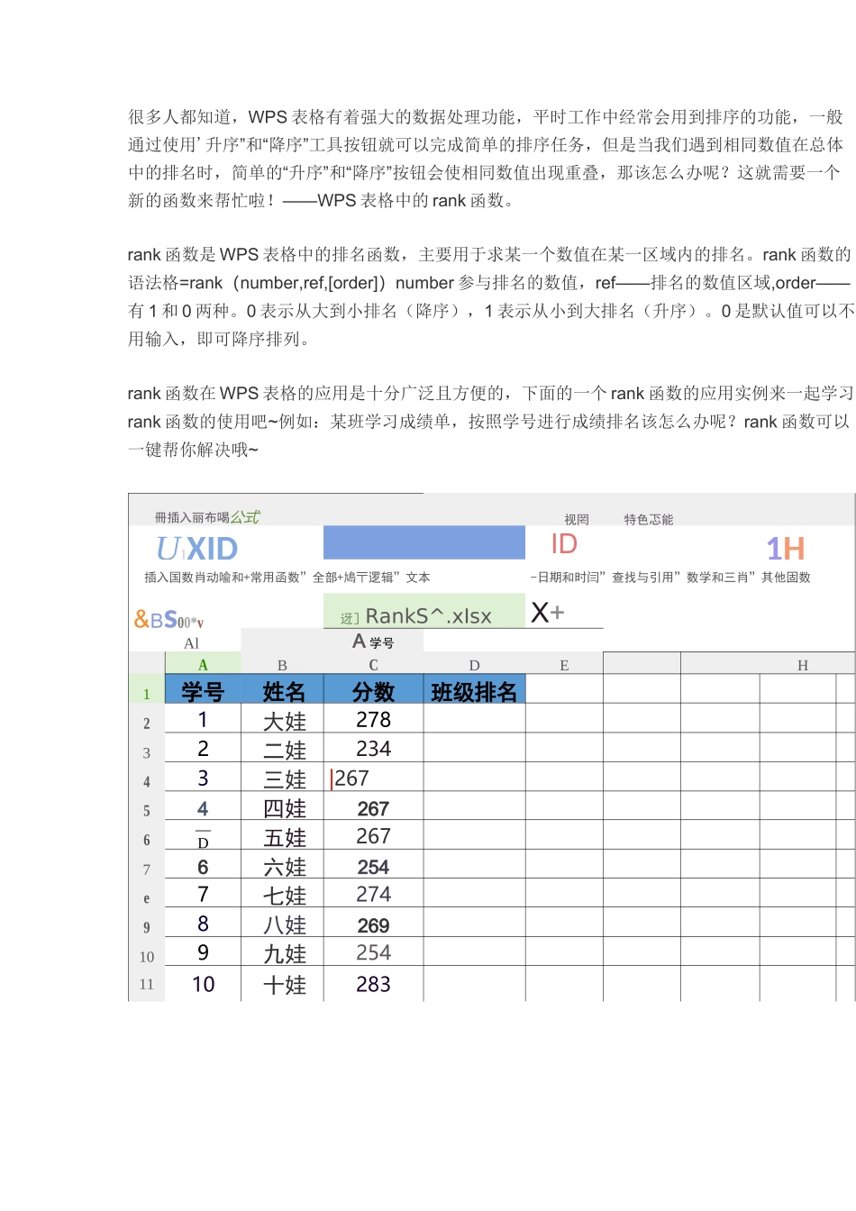The height and width of the screenshot is (1211, 856).
Task: Click the 班级排名 header cell
Action: [x=475, y=690]
